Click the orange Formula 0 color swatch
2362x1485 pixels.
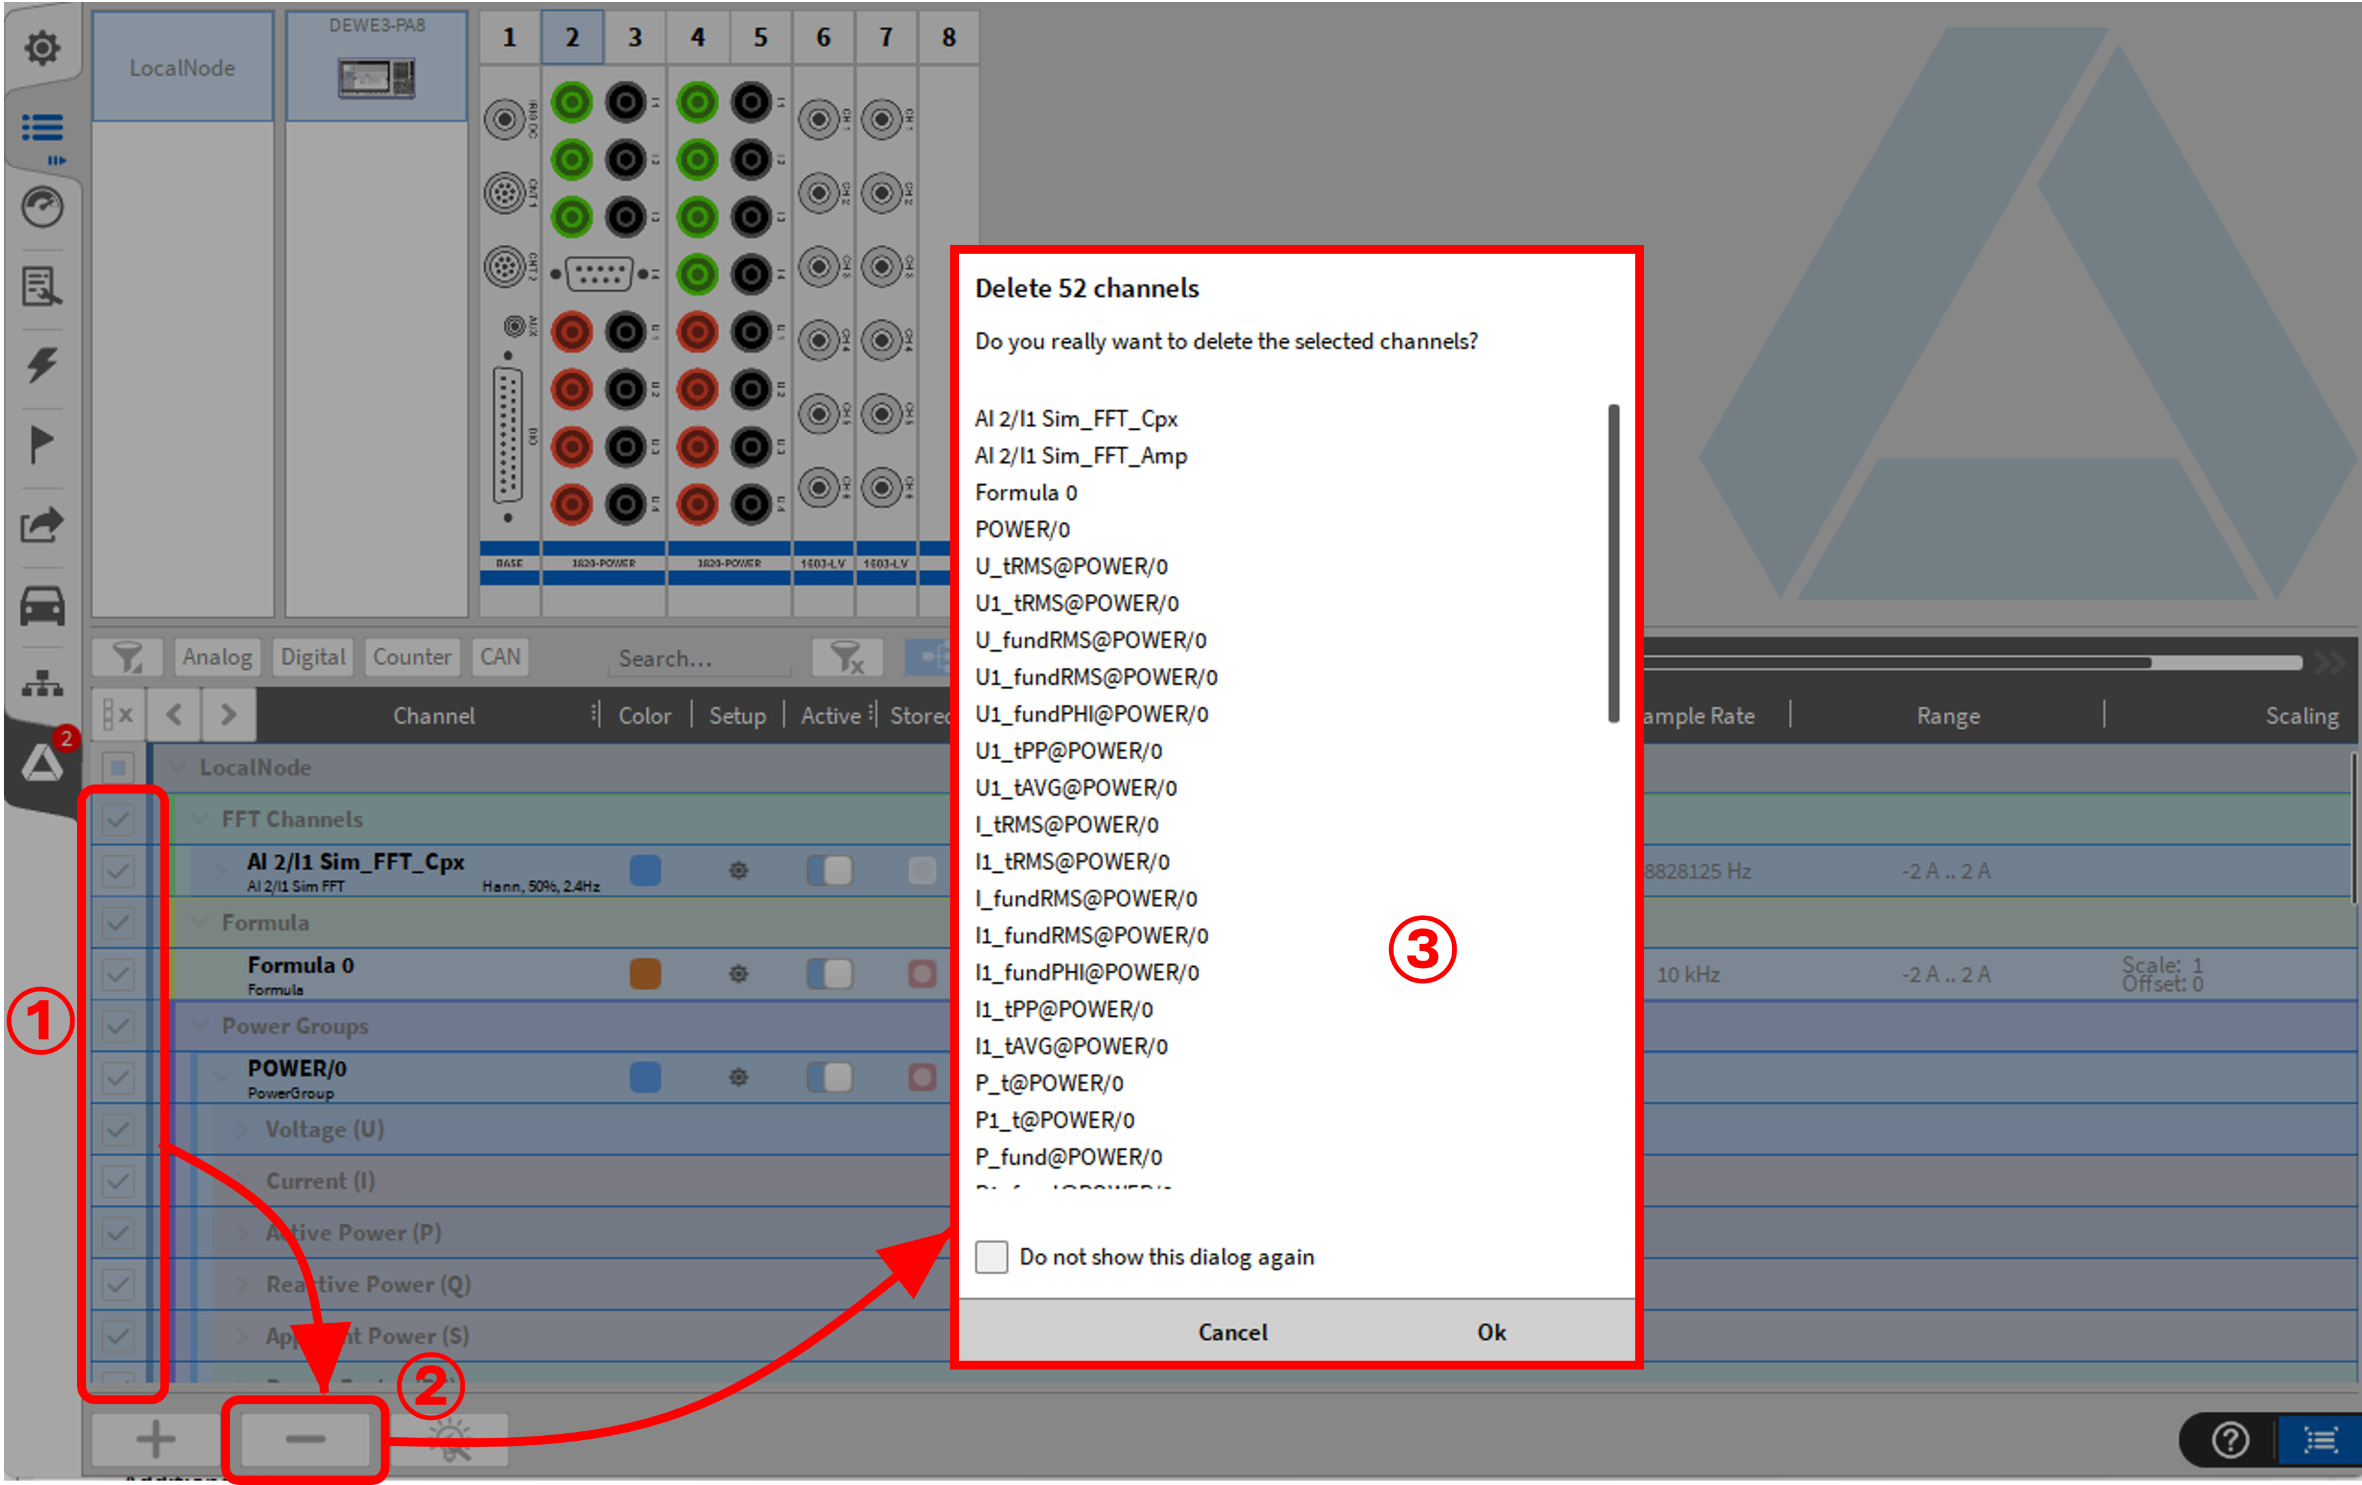point(645,973)
